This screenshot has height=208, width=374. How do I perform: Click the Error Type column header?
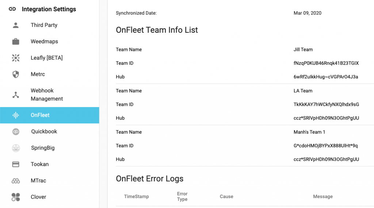pos(182,197)
